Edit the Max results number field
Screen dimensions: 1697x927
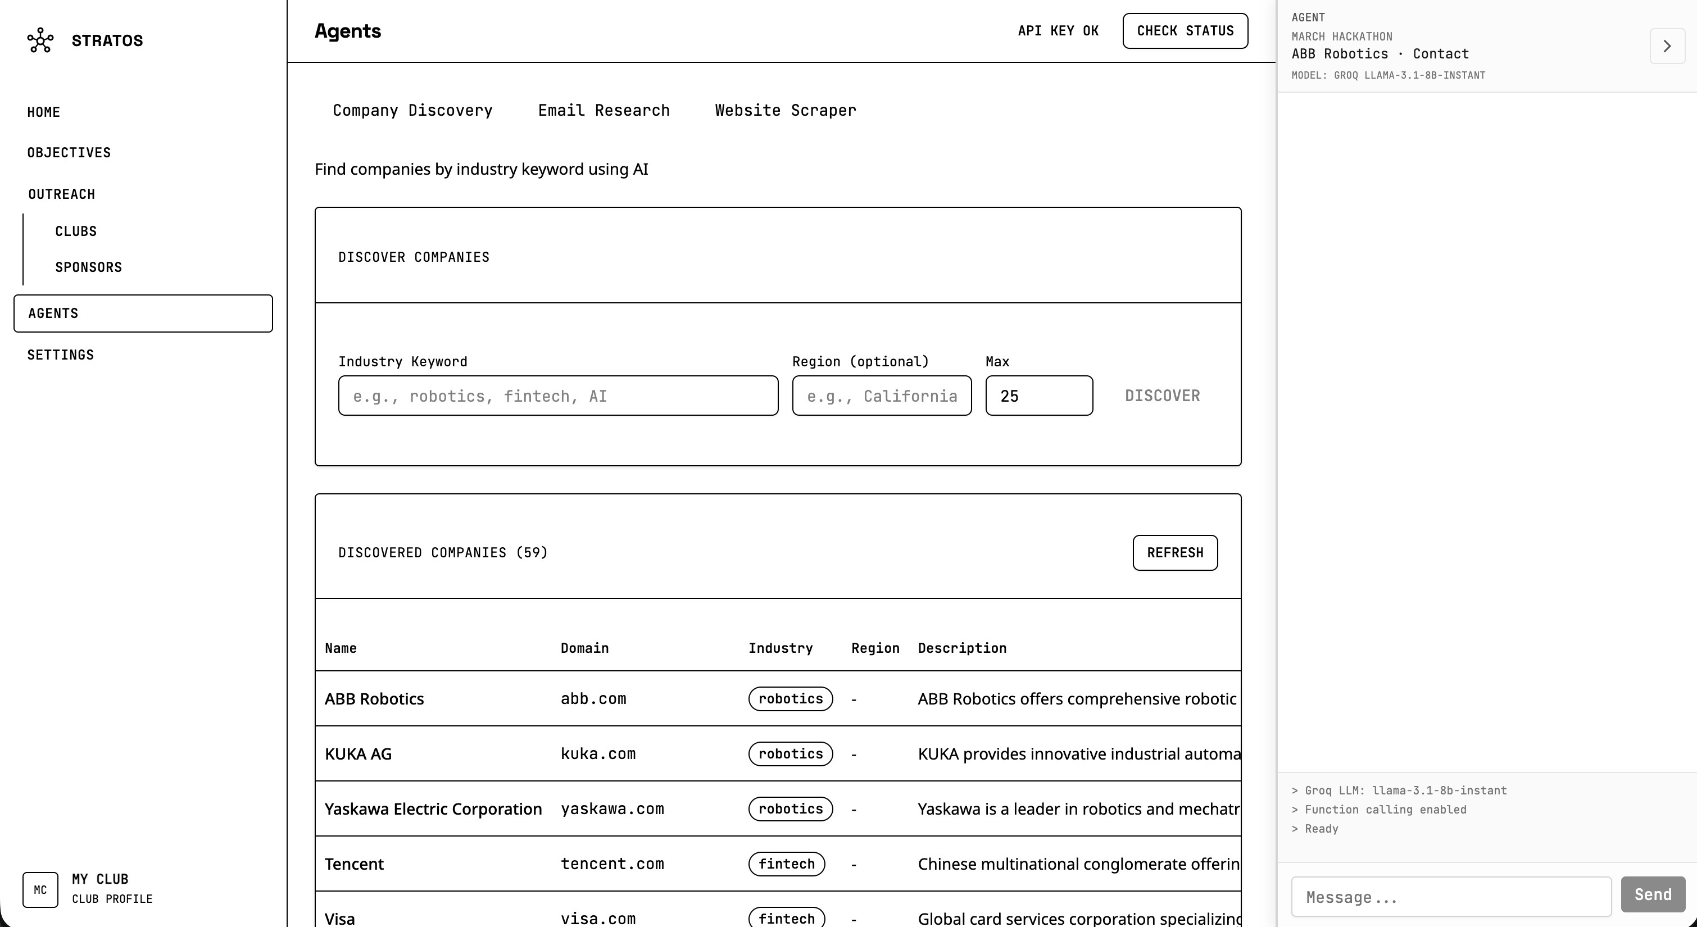point(1039,396)
